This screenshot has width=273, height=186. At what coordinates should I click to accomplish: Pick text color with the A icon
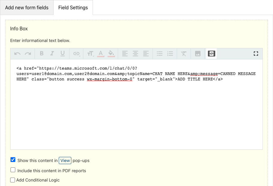pyautogui.click(x=101, y=53)
